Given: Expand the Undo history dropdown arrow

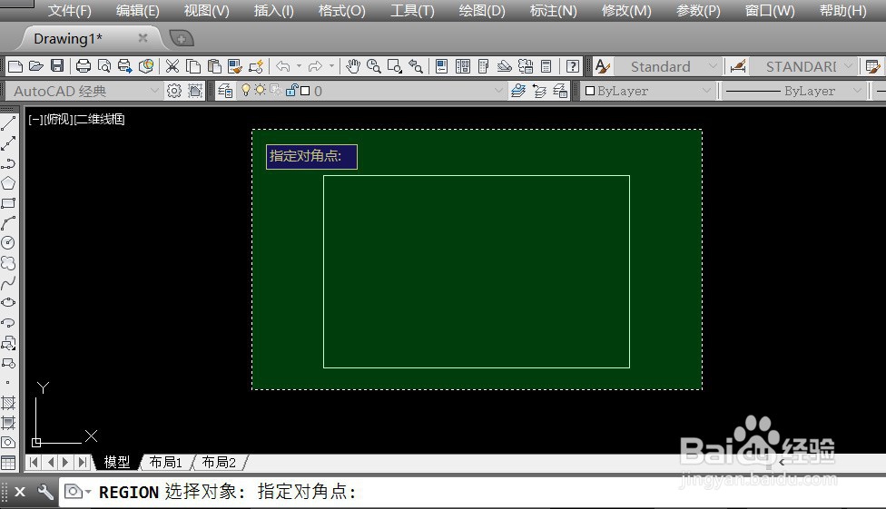Looking at the screenshot, I should [x=299, y=66].
